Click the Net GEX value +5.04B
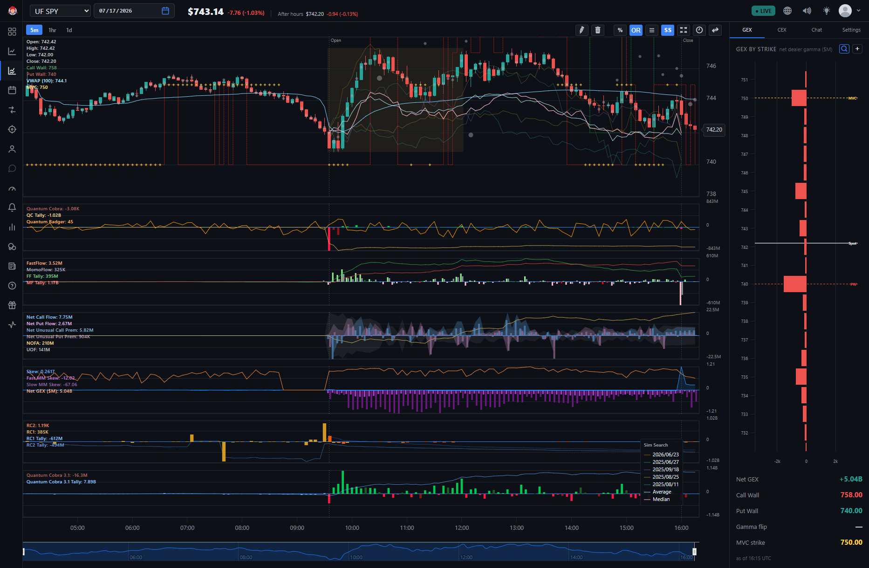869x568 pixels. (851, 479)
